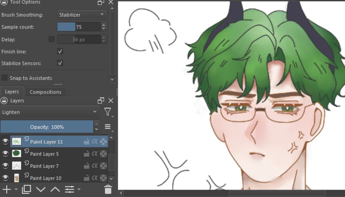Float the Layers docker
Screen dimensions: 345x197
point(101,101)
